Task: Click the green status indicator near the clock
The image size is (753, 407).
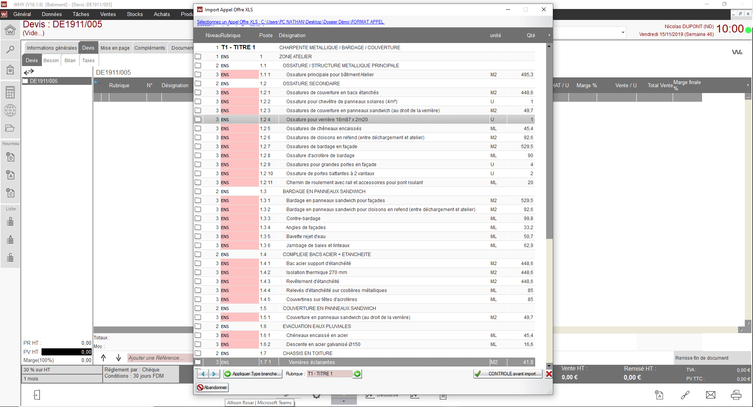Action: click(x=748, y=30)
